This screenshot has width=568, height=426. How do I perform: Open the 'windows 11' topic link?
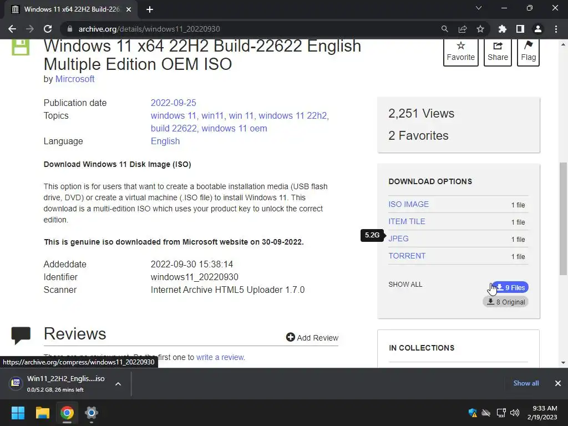pyautogui.click(x=173, y=115)
